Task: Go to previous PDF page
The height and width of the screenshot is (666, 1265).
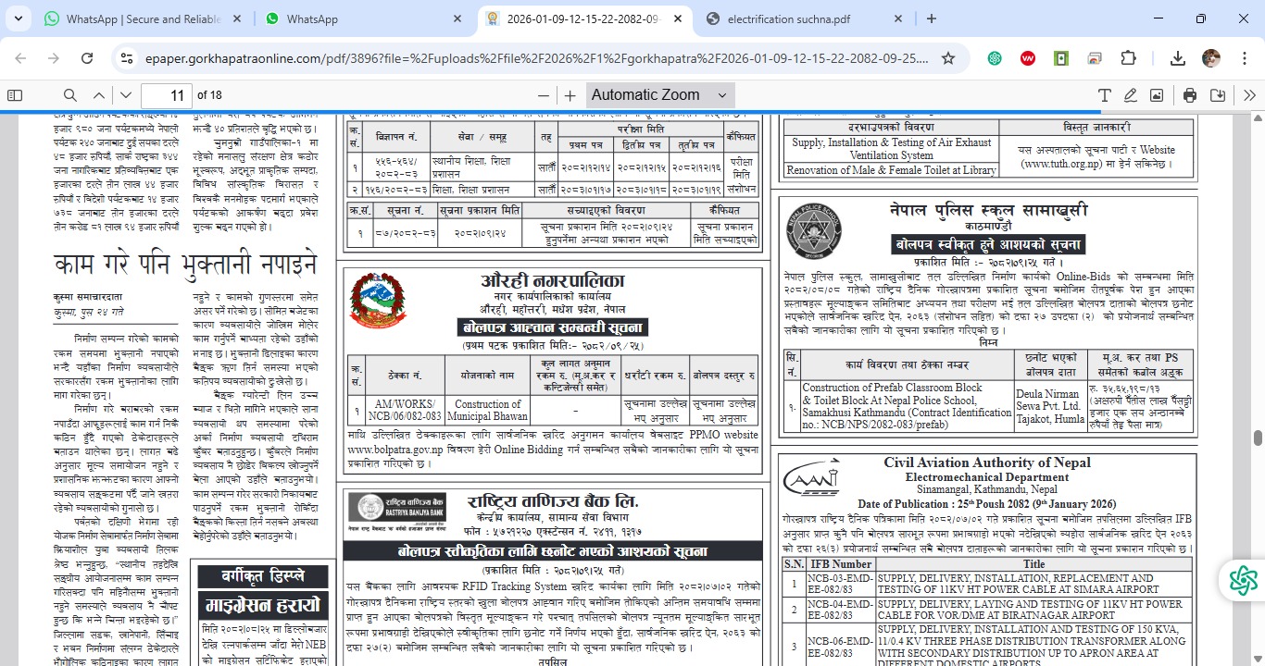Action: click(x=99, y=95)
